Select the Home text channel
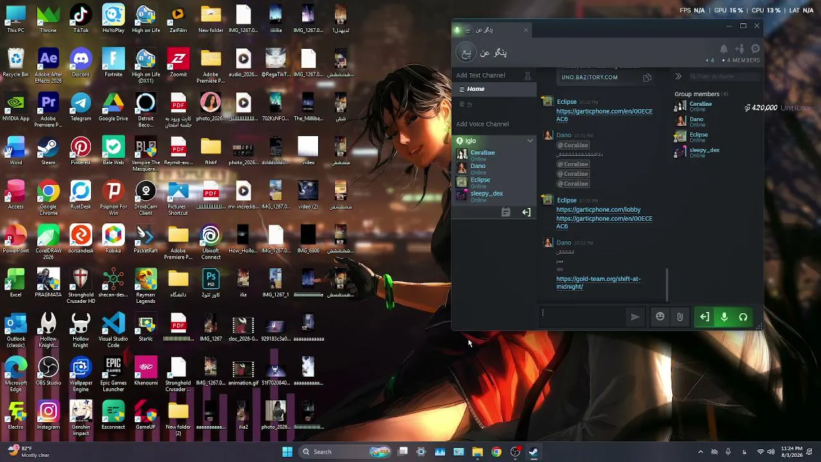Screen dimensions: 821x462 point(494,89)
